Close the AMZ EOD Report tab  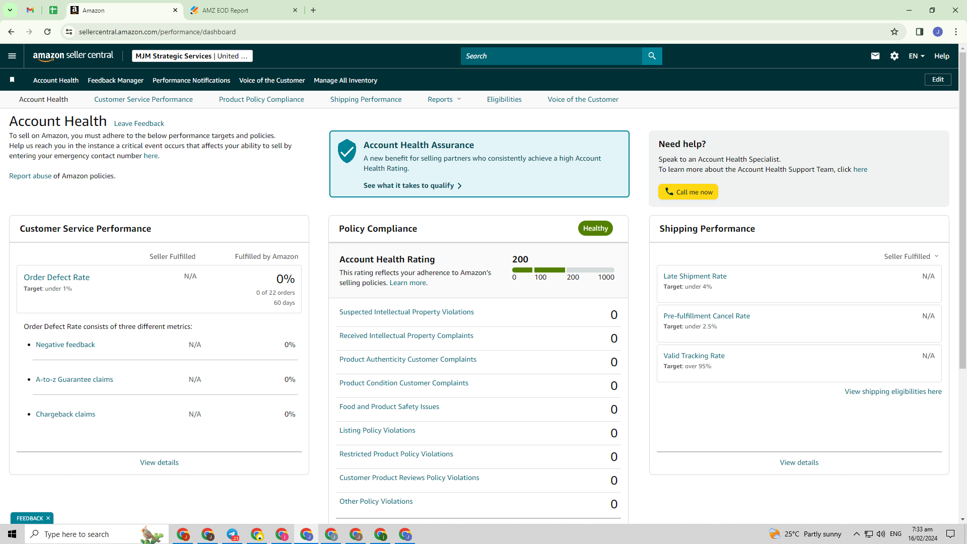click(x=295, y=10)
